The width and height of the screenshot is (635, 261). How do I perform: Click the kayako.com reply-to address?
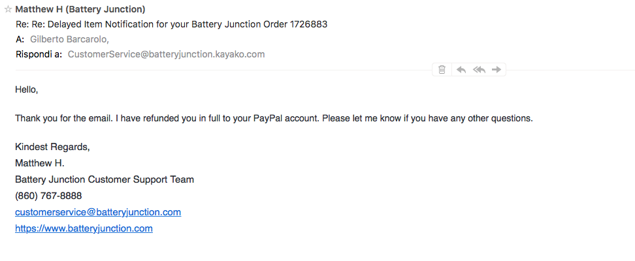tap(166, 54)
